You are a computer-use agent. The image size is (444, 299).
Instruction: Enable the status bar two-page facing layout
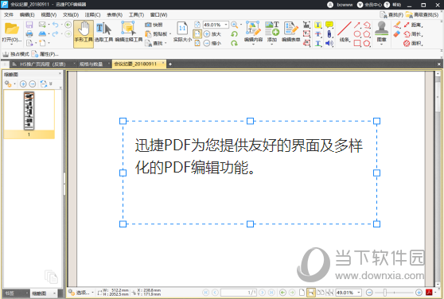click(x=320, y=292)
